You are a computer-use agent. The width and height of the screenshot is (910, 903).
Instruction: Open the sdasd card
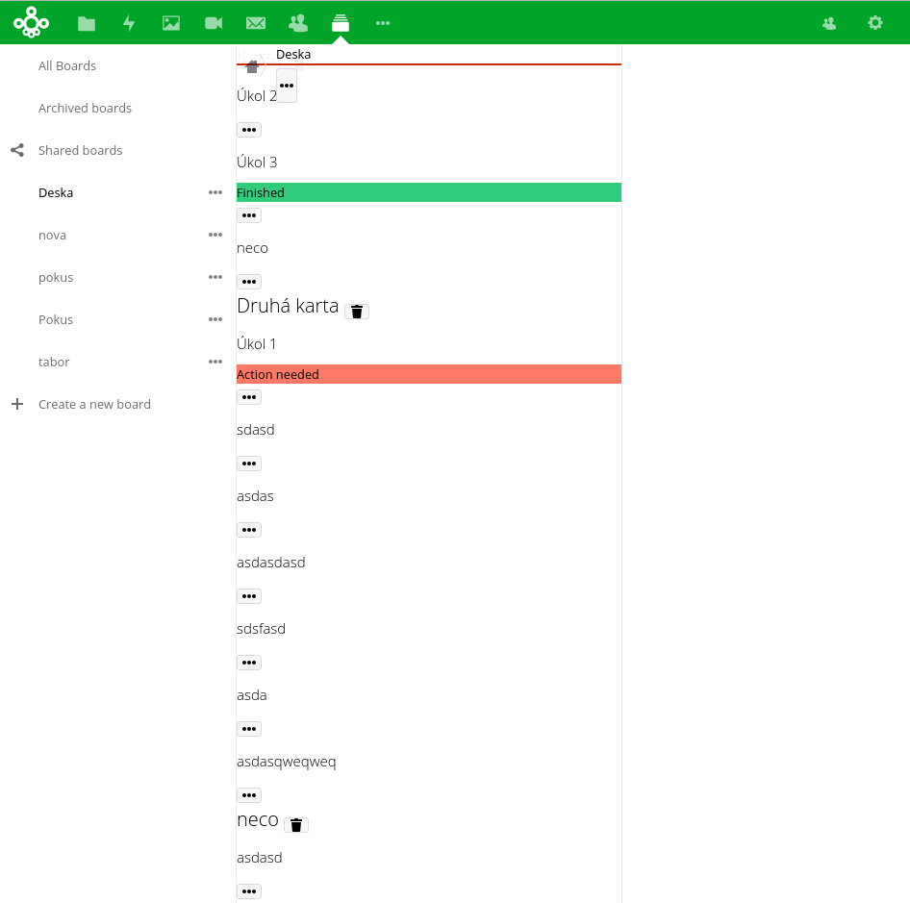(255, 430)
